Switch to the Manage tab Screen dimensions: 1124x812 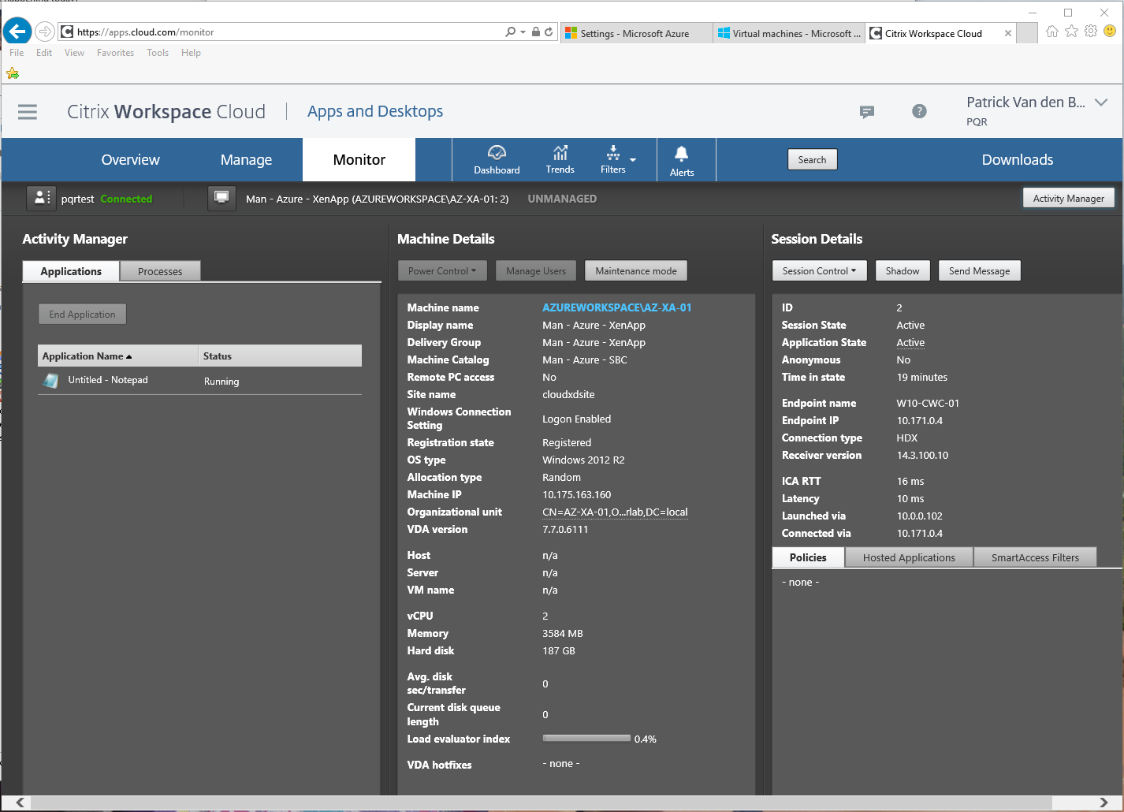tap(246, 160)
